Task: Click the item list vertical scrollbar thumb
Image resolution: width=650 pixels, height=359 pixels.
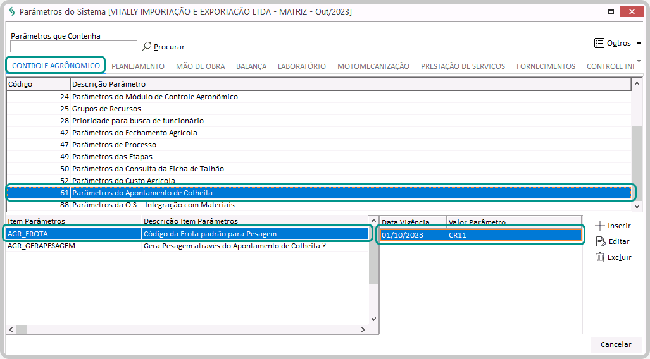Action: (373, 255)
